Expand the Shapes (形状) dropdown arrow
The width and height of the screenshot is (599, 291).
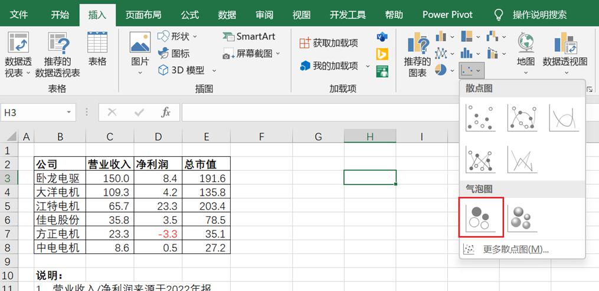195,37
